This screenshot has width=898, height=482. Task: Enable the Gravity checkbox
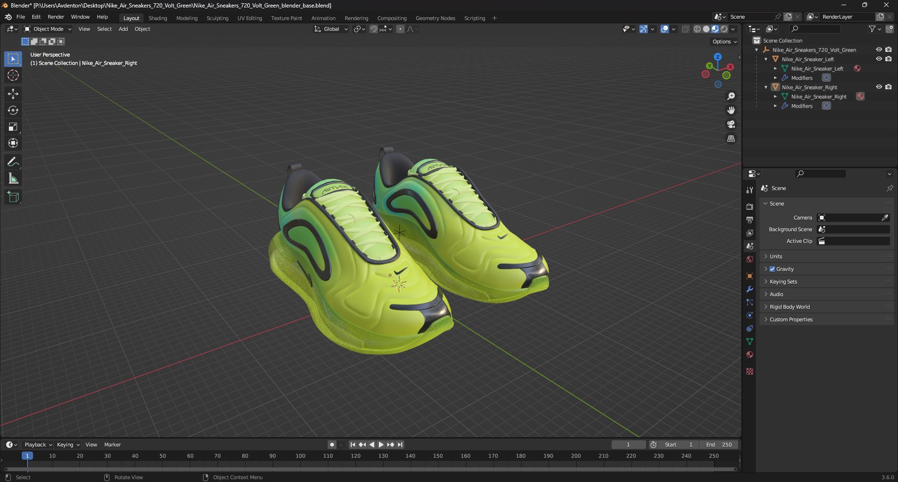(772, 269)
